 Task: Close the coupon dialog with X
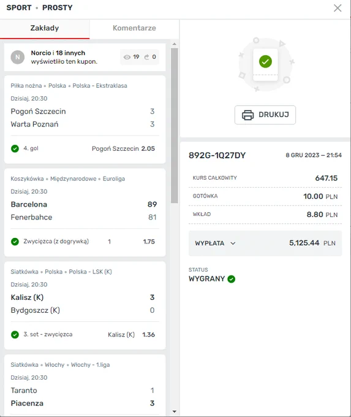338,8
